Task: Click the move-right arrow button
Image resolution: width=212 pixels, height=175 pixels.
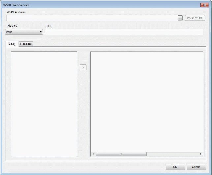Action: (83, 67)
